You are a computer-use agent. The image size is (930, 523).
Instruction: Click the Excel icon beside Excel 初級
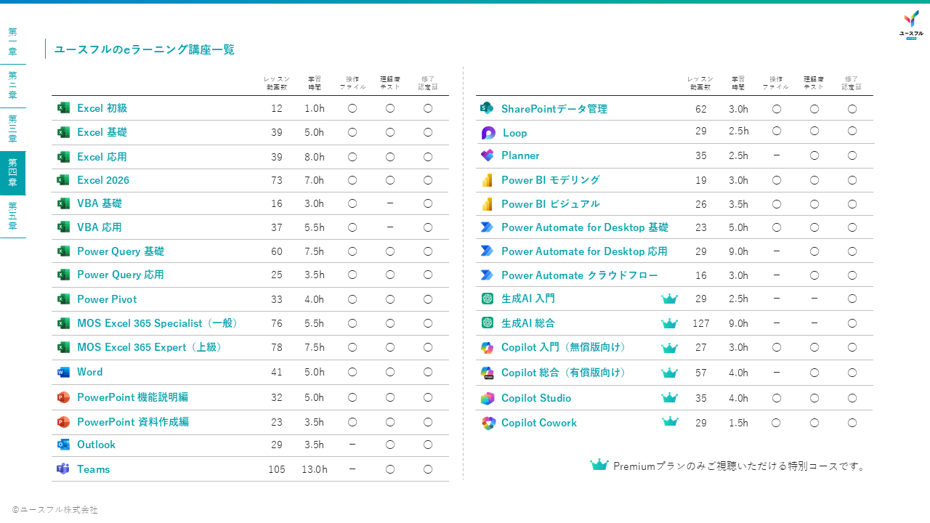point(63,108)
